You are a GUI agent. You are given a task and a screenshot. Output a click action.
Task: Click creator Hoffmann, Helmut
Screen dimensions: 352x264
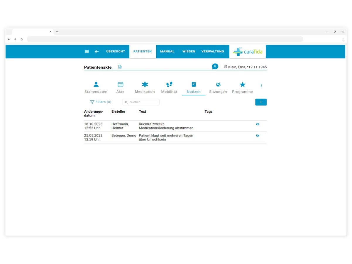pos(120,126)
